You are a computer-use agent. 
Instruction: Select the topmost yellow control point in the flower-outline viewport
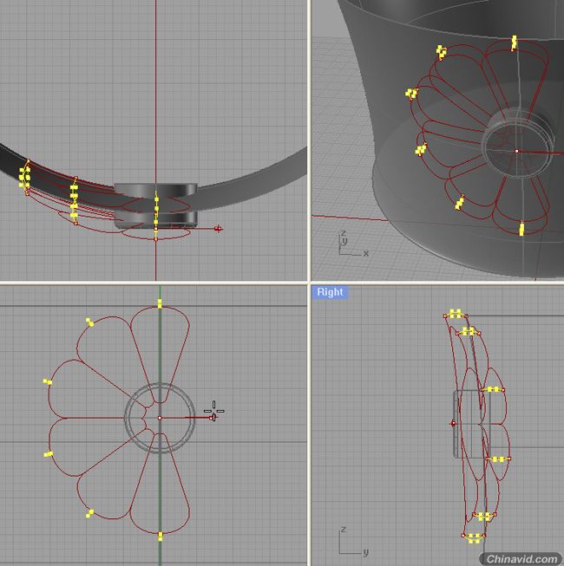click(x=160, y=303)
